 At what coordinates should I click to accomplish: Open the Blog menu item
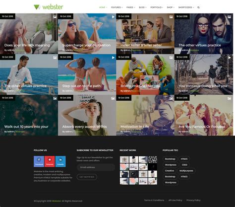coord(143,7)
